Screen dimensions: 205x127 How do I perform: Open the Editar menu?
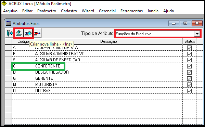[27, 11]
